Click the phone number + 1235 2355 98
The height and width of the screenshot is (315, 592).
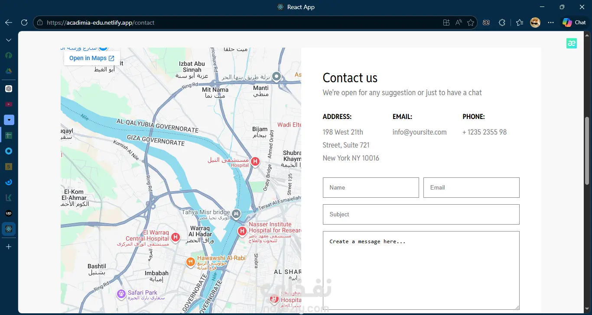click(485, 132)
